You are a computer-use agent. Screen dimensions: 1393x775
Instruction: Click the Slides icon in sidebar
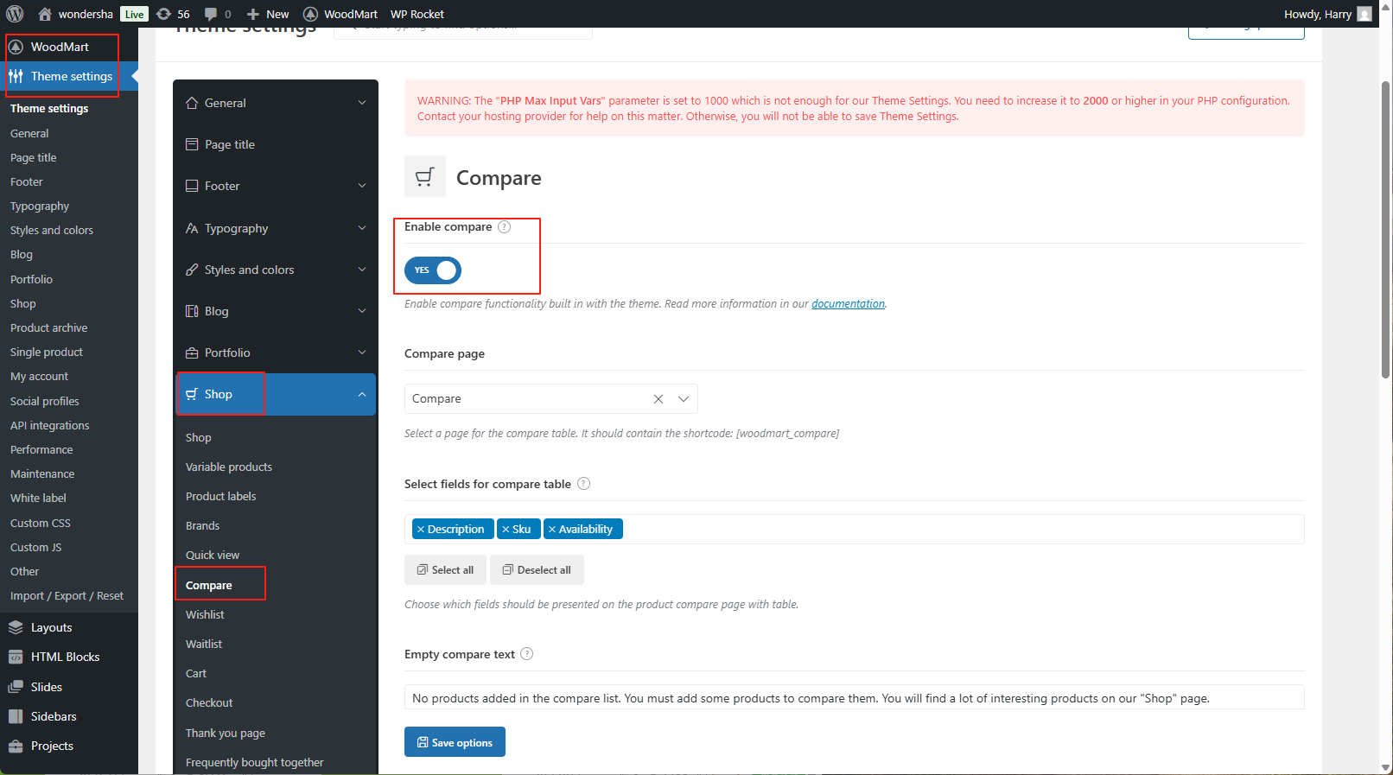tap(16, 687)
